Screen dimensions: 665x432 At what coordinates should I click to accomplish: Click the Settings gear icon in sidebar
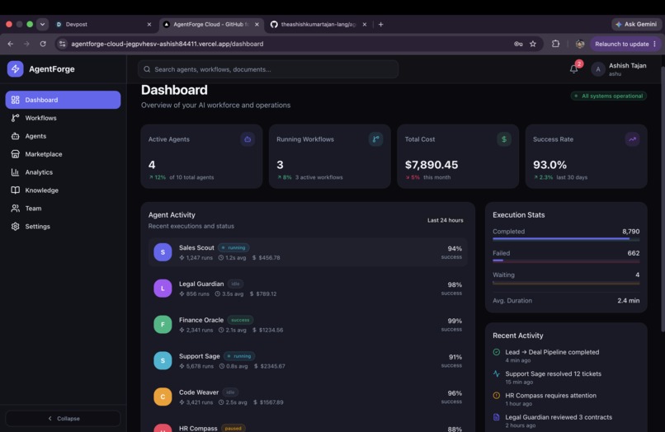tap(16, 227)
